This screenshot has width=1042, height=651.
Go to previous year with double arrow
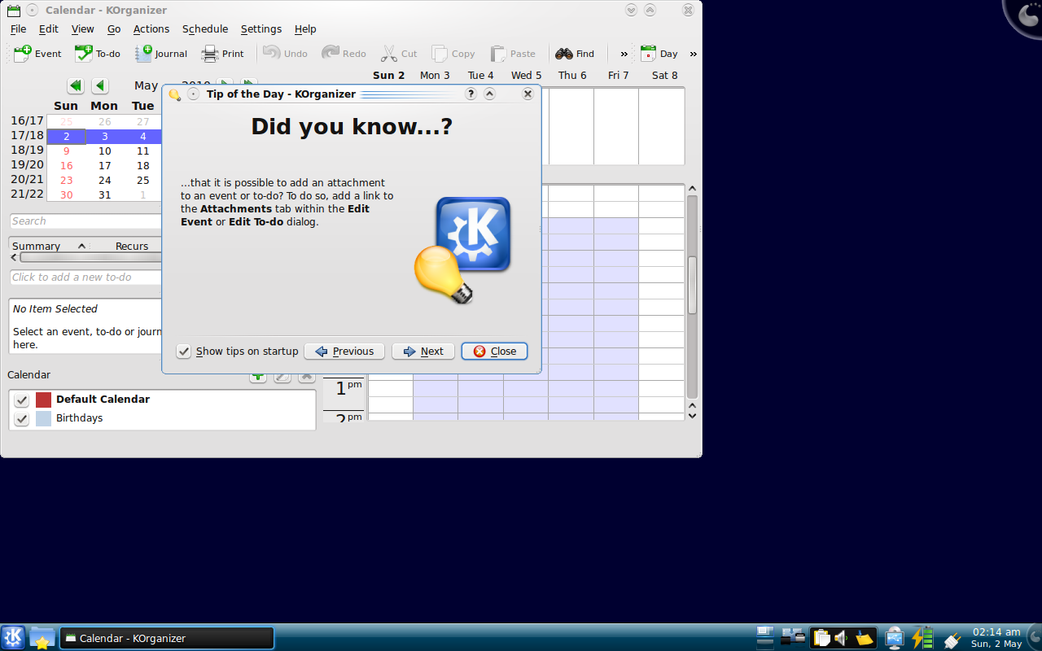(76, 85)
